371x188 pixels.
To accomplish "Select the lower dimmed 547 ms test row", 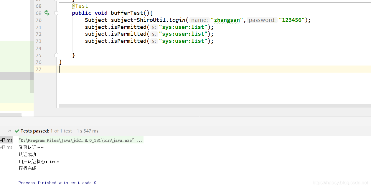I will 6,147.
